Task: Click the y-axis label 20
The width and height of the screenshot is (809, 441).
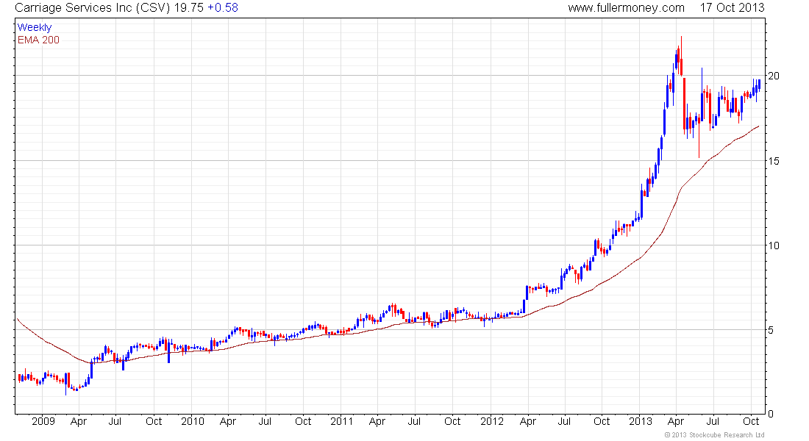Action: coord(774,76)
